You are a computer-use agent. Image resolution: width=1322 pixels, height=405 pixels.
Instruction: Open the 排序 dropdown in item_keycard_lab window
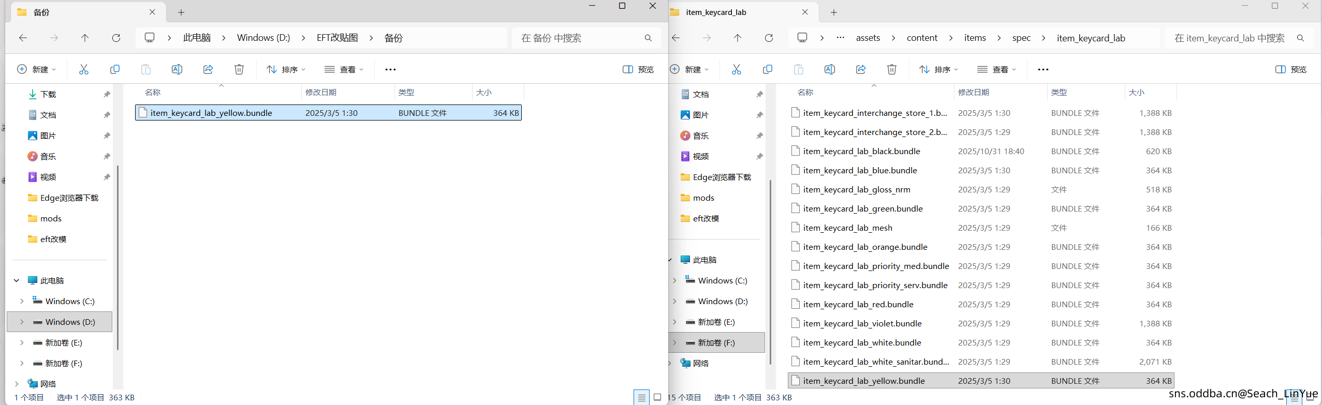tap(938, 69)
